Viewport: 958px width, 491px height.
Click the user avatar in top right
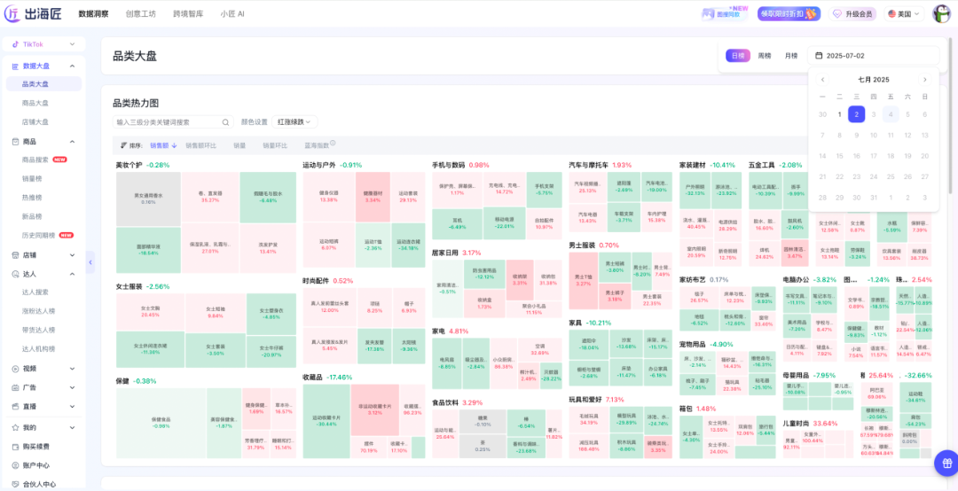pyautogui.click(x=941, y=14)
